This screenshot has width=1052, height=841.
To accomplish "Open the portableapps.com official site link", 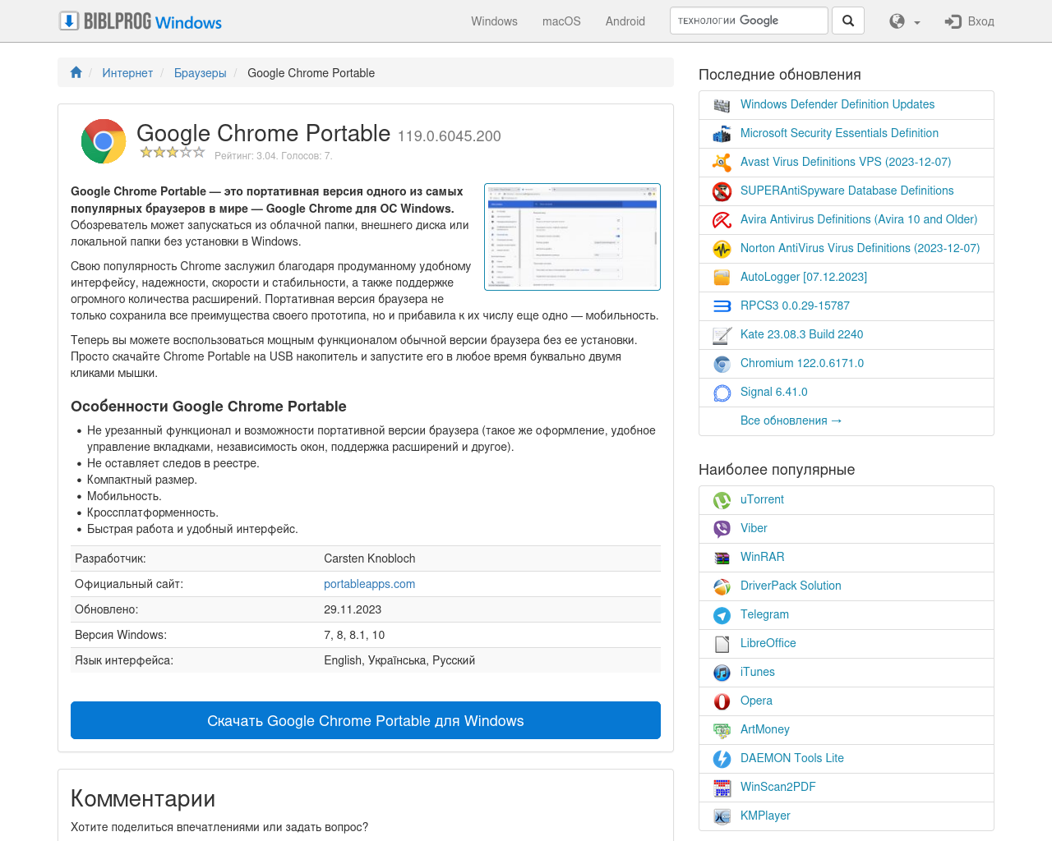I will pyautogui.click(x=369, y=584).
